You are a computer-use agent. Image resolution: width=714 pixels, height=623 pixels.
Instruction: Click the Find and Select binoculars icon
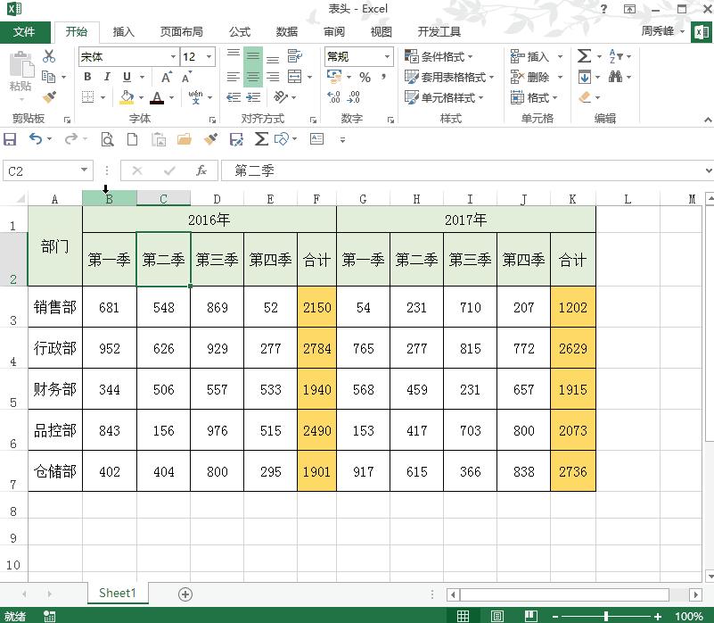[616, 78]
